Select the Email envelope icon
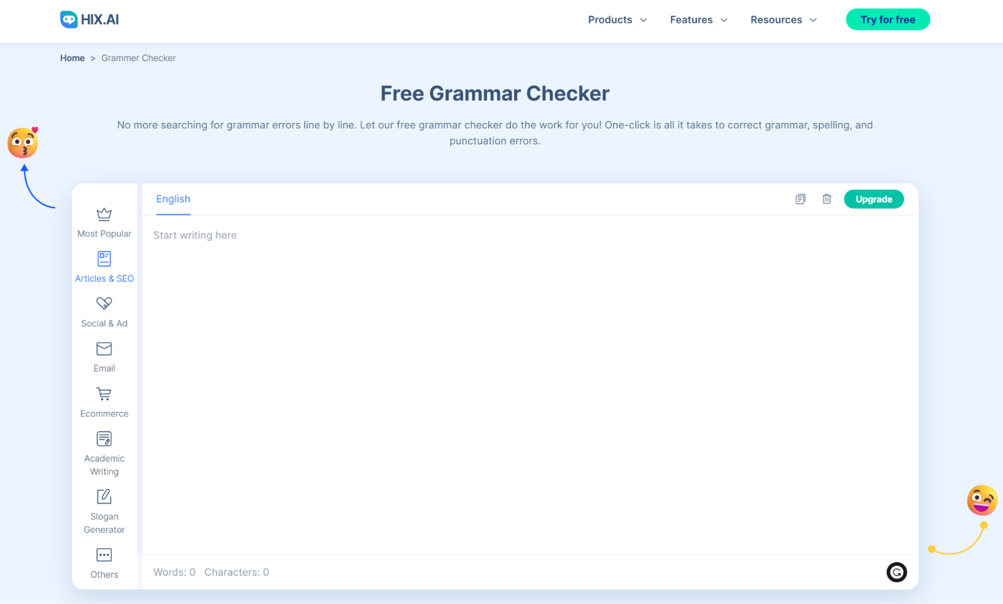 coord(104,349)
